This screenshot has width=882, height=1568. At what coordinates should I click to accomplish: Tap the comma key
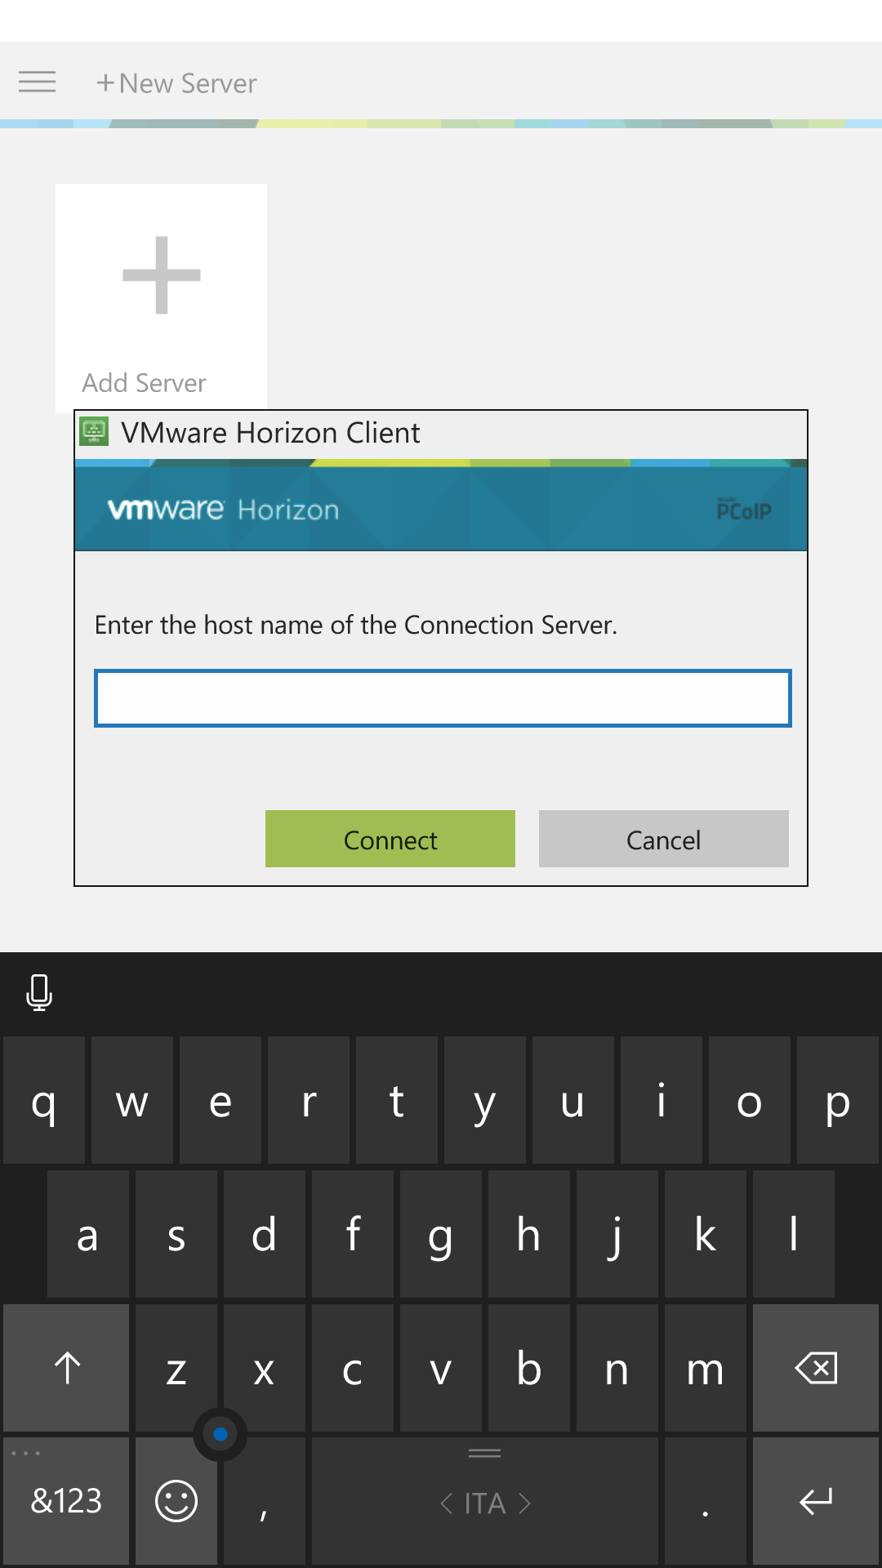[265, 1501]
